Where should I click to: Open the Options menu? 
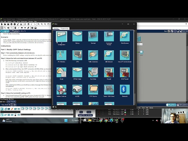pyautogui.click(x=9, y=21)
